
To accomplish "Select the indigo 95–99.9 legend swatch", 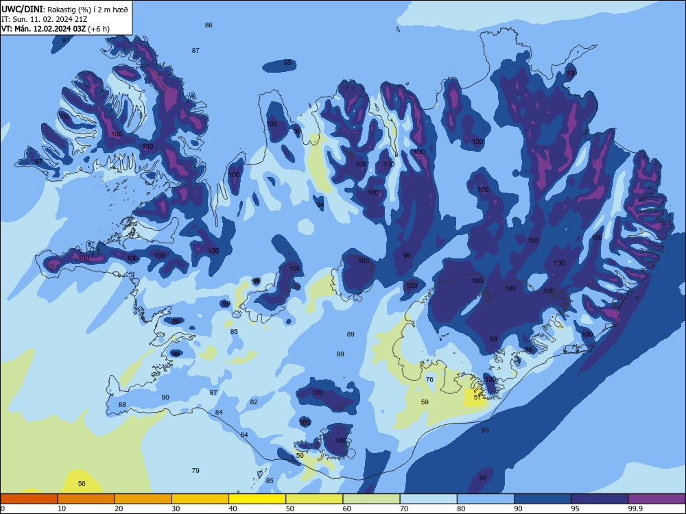I will 600,499.
